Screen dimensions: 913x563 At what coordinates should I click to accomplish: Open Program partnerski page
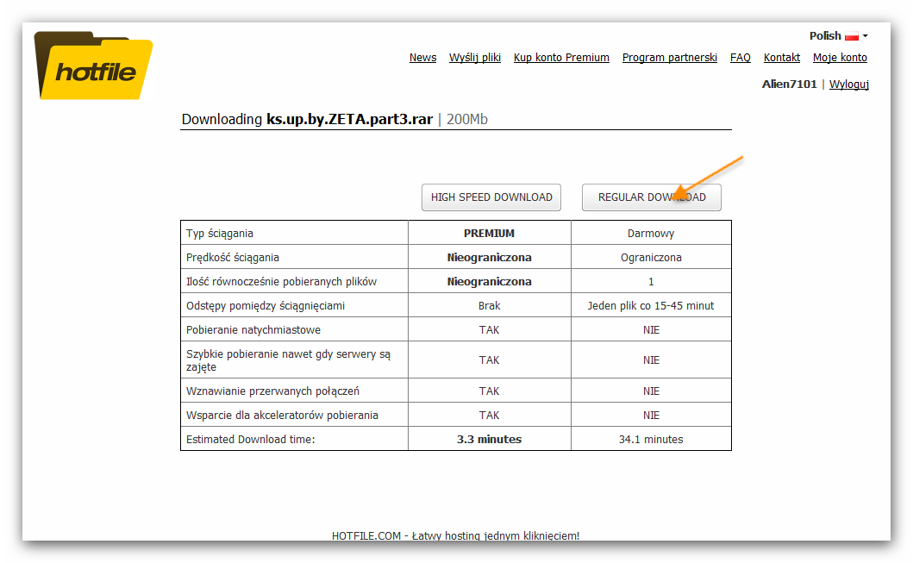click(670, 58)
